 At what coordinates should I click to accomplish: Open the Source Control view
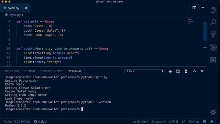(x=213, y=34)
